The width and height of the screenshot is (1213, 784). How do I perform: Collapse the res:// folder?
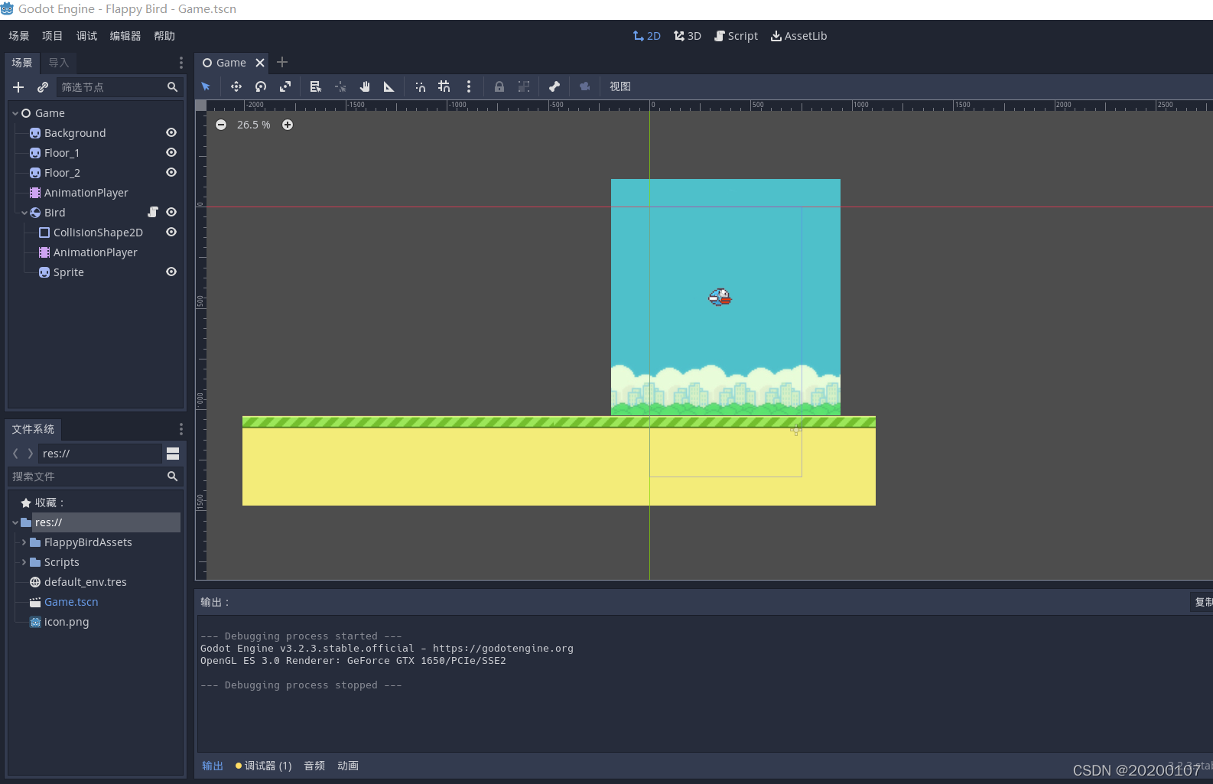(x=15, y=522)
